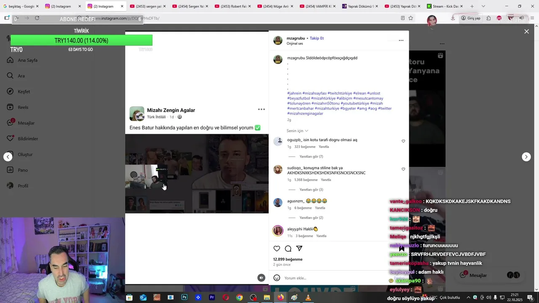Close the post overlay with X
This screenshot has height=303, width=539.
(526, 32)
